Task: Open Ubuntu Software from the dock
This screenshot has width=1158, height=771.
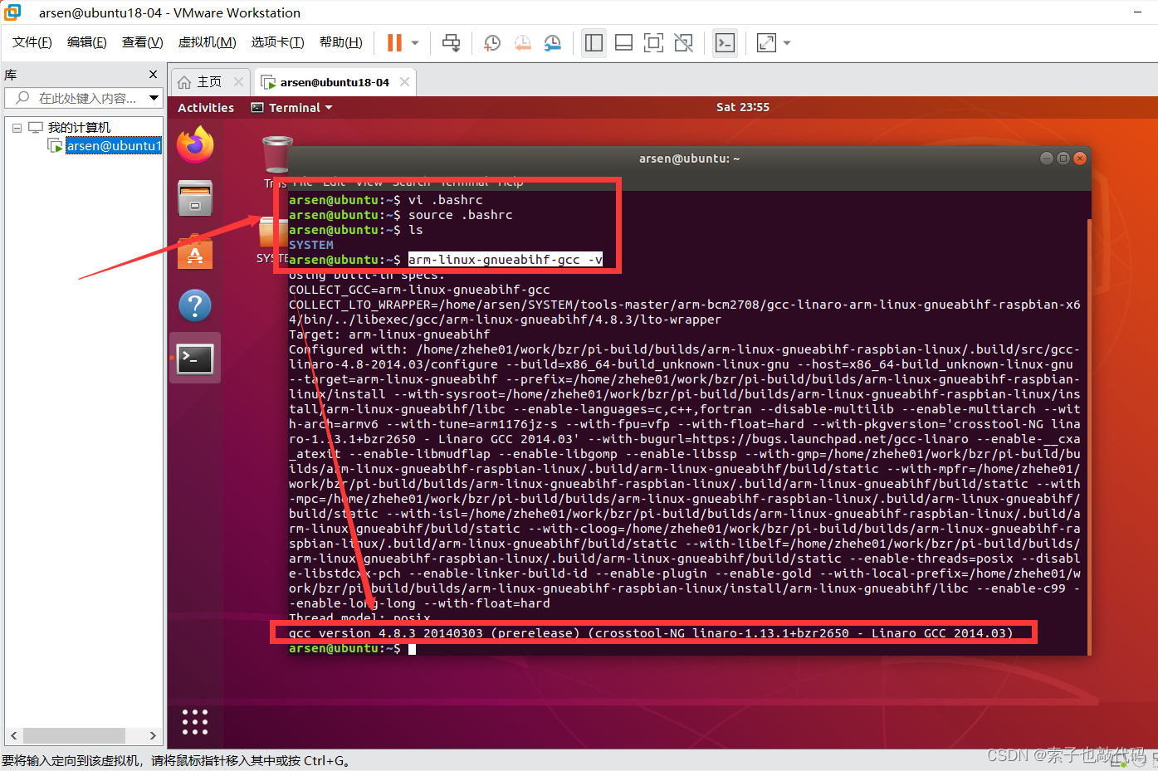Action: tap(195, 251)
